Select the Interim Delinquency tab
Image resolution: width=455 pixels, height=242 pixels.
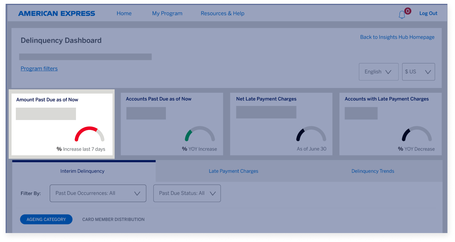82,171
